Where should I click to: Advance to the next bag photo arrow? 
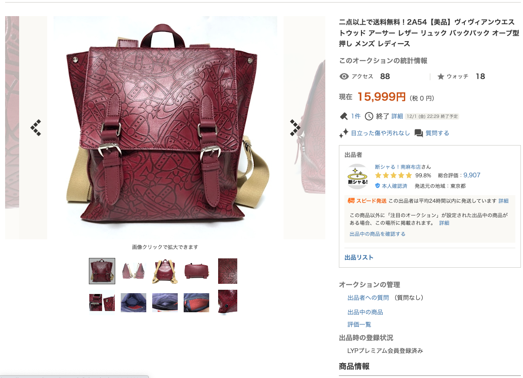(295, 128)
